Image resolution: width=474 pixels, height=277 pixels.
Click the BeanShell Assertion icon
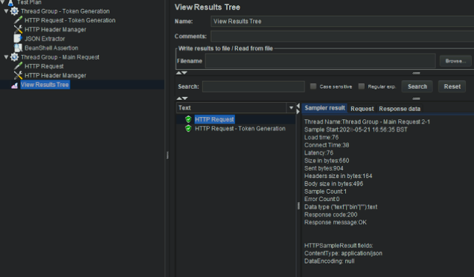pyautogui.click(x=18, y=48)
